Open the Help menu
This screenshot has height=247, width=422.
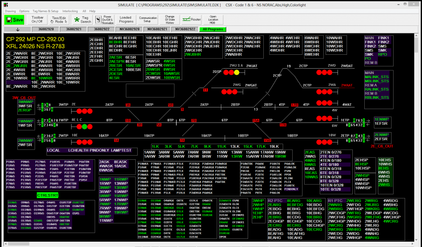pyautogui.click(x=92, y=11)
